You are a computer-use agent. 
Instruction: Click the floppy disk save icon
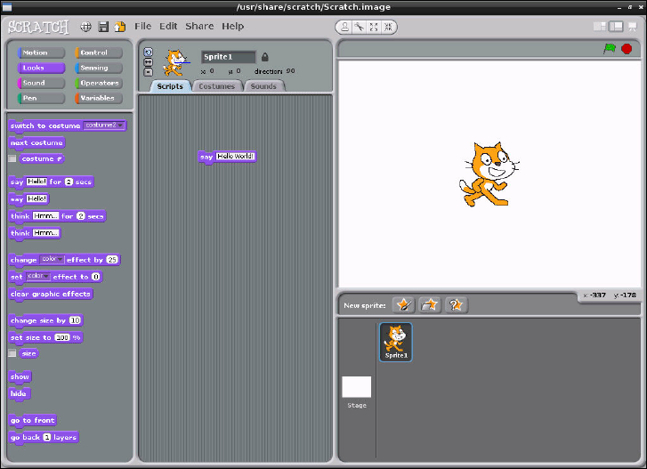tap(103, 27)
